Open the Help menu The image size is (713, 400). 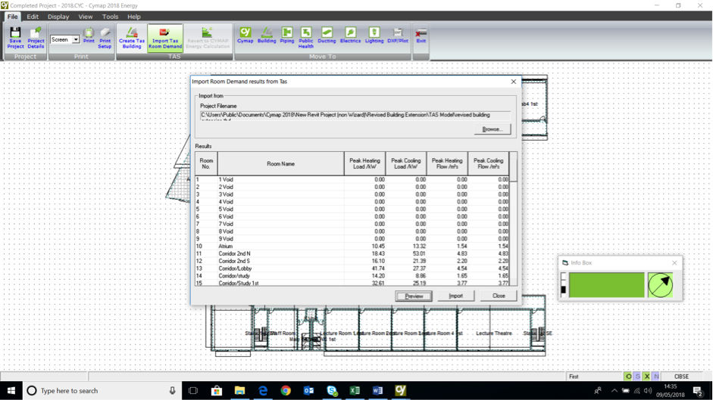tap(133, 17)
